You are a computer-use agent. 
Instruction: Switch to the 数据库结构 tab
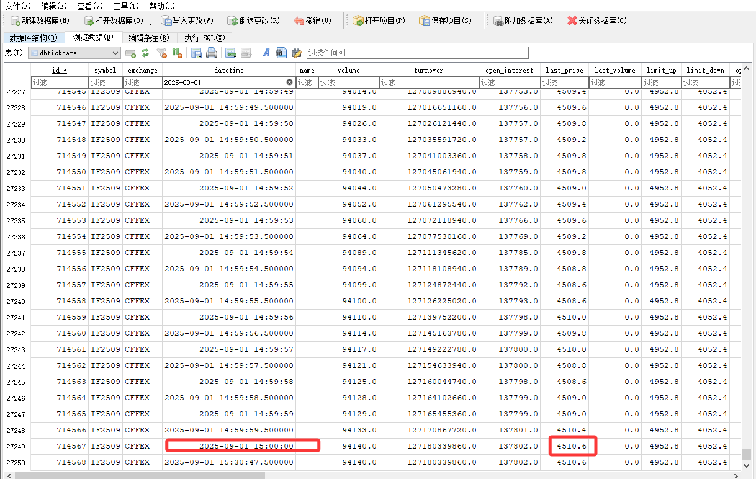tap(34, 38)
